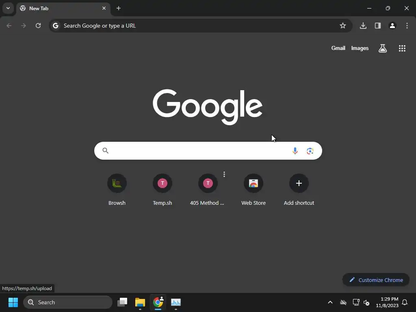Open File Explorer from the taskbar
Screen dimensions: 416x312
[140, 302]
